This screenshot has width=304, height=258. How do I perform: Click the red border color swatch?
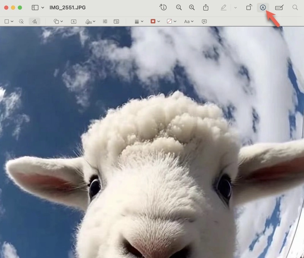[x=153, y=21]
